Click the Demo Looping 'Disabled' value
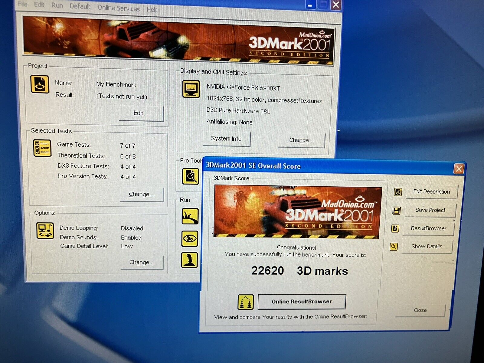The image size is (484, 363). click(x=132, y=228)
